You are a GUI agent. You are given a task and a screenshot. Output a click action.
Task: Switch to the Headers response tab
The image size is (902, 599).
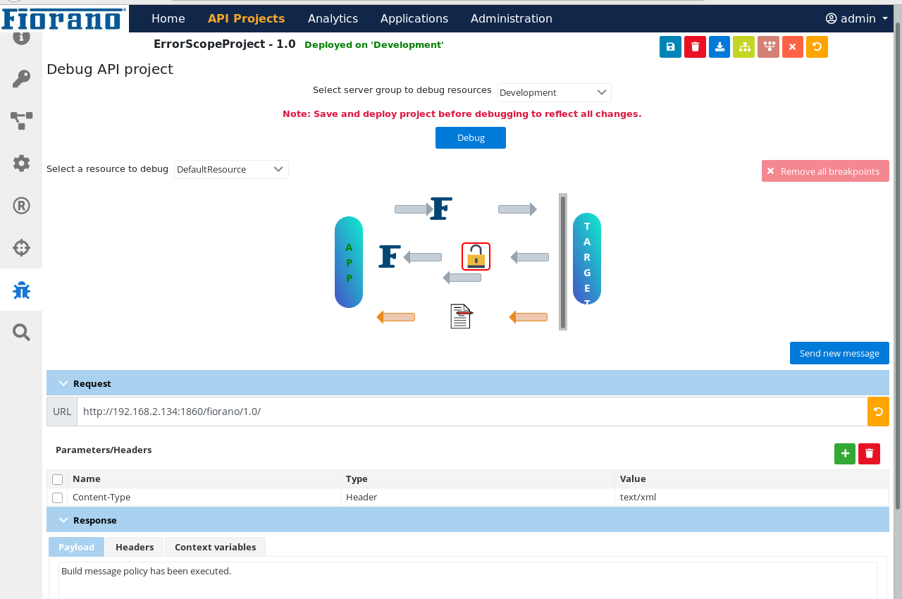(x=135, y=547)
